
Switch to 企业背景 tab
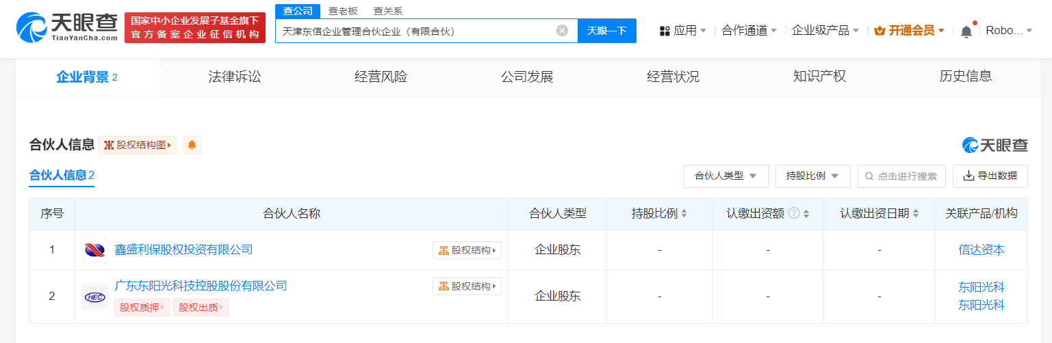click(x=88, y=77)
